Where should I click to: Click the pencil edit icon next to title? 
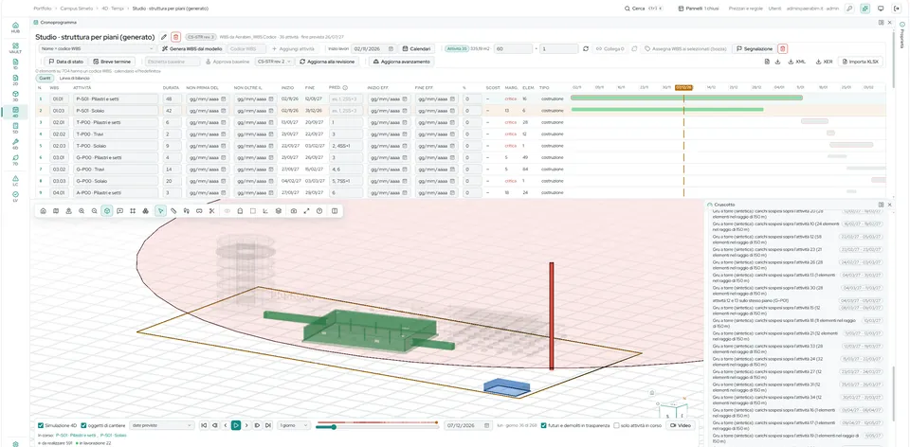(x=164, y=37)
